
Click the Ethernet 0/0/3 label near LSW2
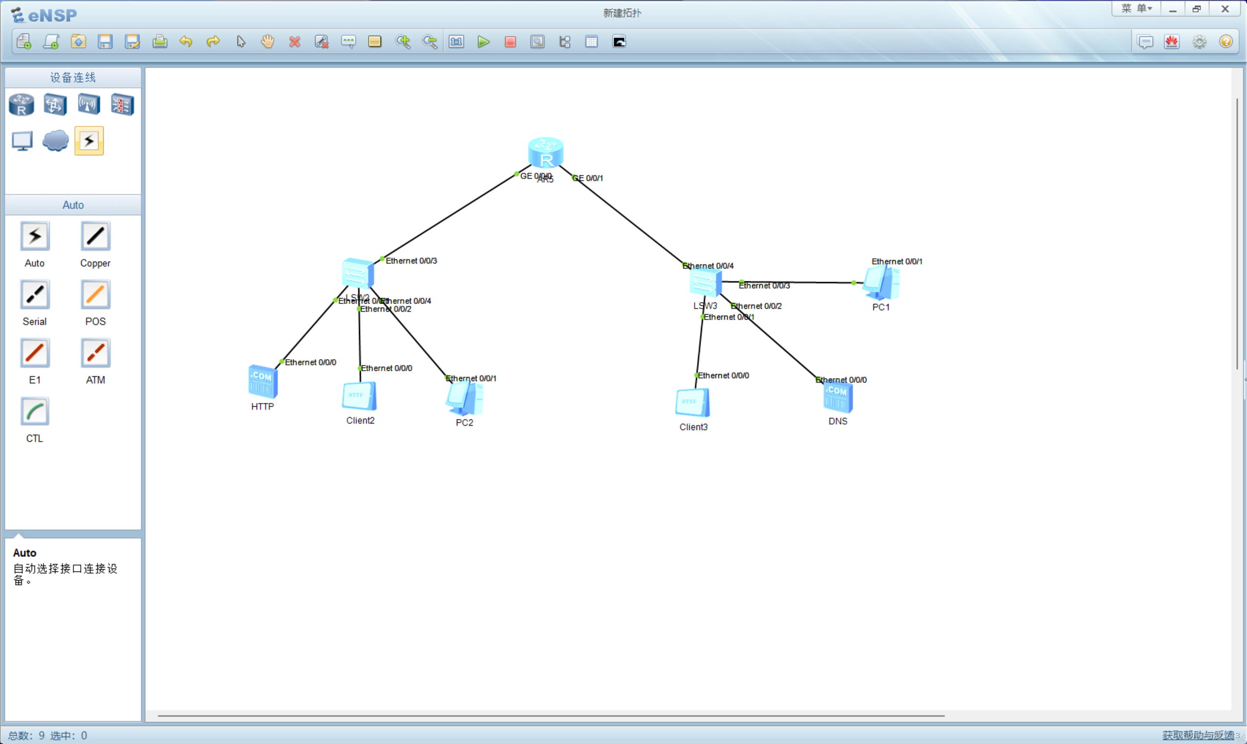point(412,261)
